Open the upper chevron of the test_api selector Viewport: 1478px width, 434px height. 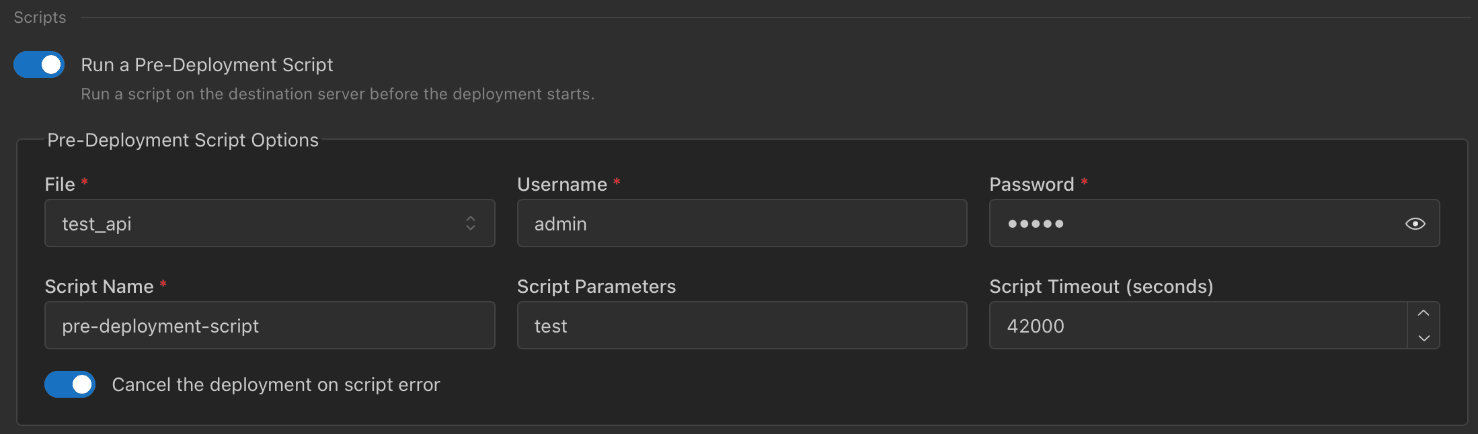470,218
